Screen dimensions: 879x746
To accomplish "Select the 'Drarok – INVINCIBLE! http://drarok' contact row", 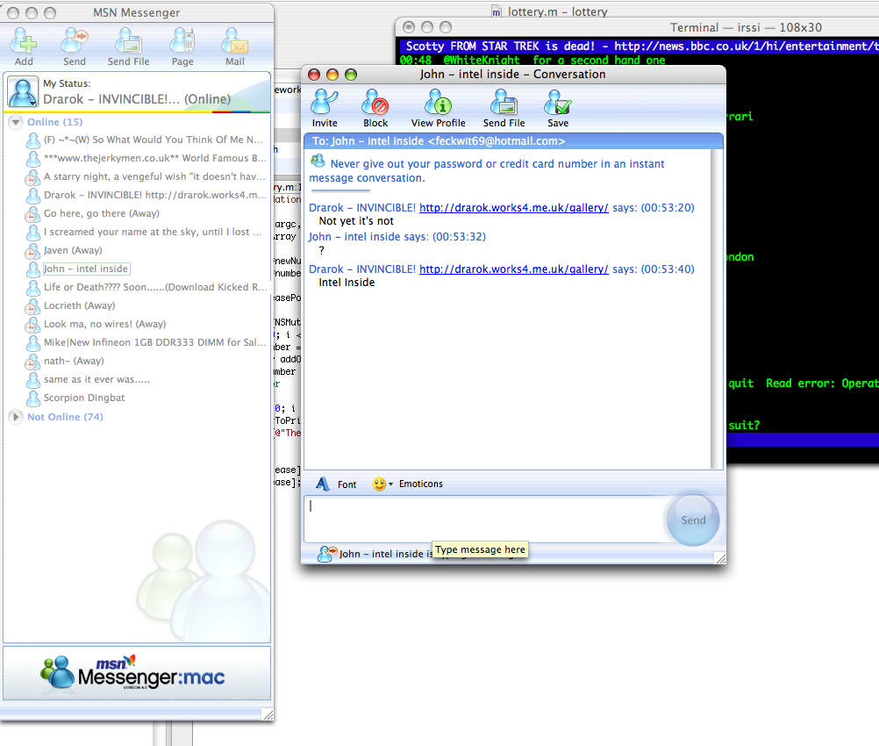I will (154, 195).
